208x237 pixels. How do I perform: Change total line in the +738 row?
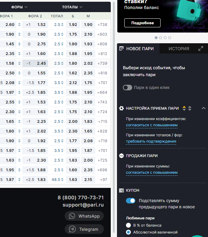(x=62, y=25)
